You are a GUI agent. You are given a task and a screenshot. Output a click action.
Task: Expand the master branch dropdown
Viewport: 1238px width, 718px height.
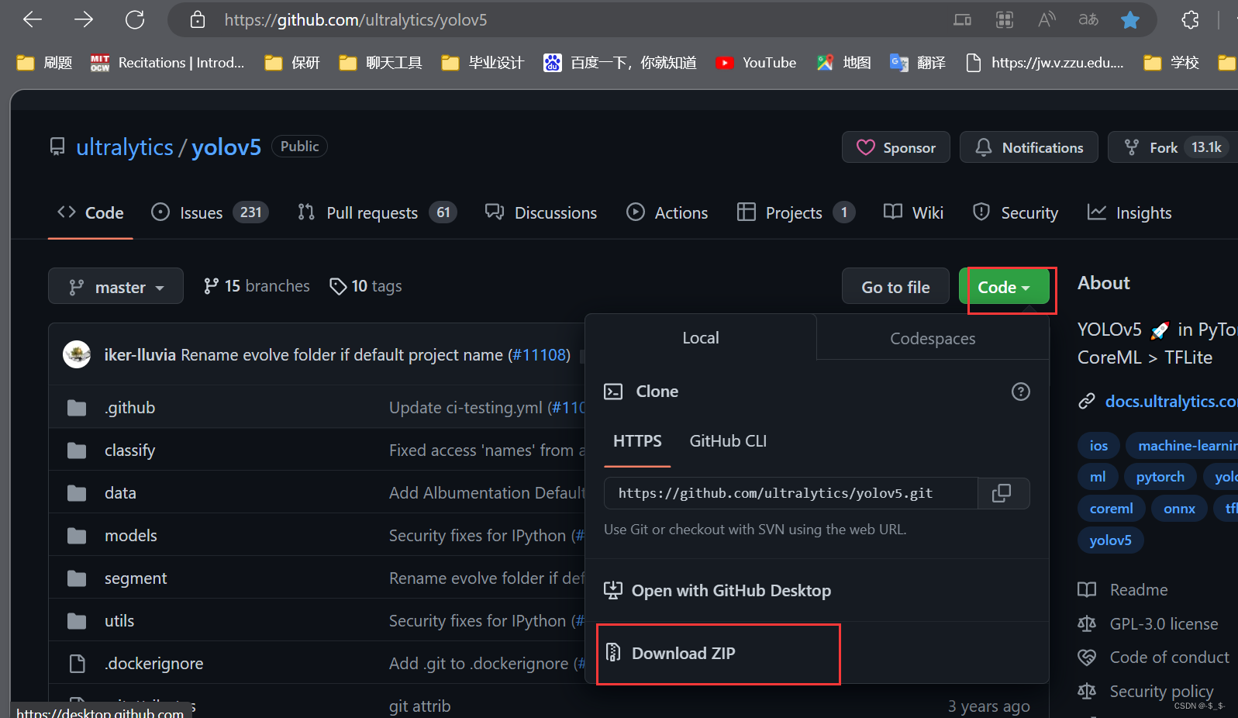[x=116, y=286]
